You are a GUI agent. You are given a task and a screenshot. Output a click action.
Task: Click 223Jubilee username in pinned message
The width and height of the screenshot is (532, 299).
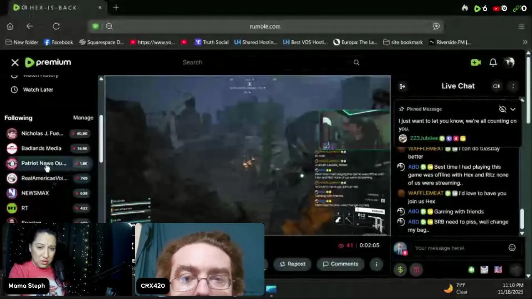click(x=424, y=138)
